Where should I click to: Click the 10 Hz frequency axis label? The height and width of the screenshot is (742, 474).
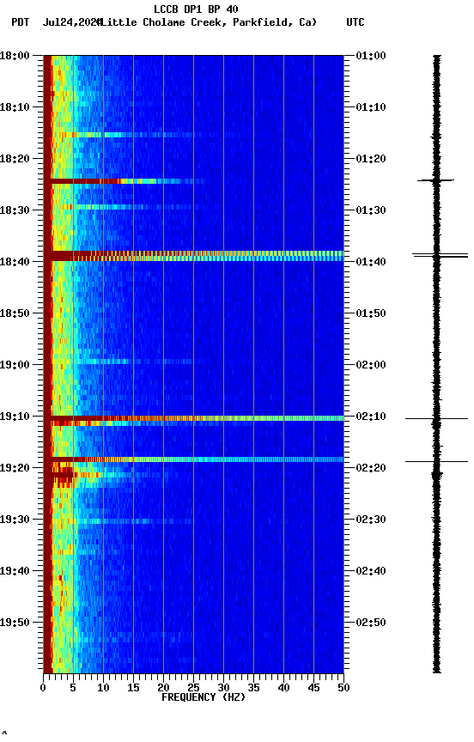coord(103,688)
